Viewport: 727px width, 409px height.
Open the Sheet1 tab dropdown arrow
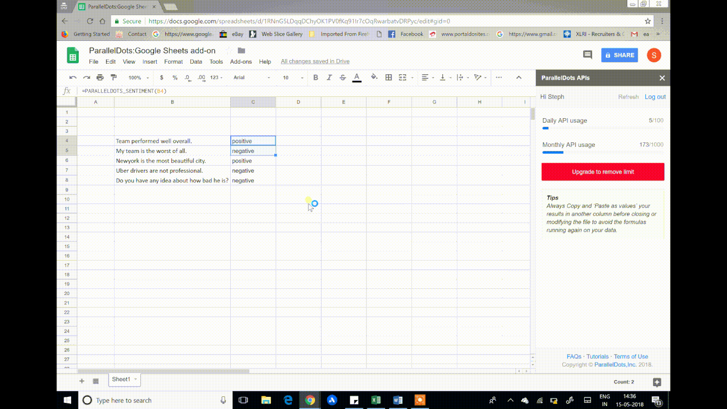[x=135, y=379]
